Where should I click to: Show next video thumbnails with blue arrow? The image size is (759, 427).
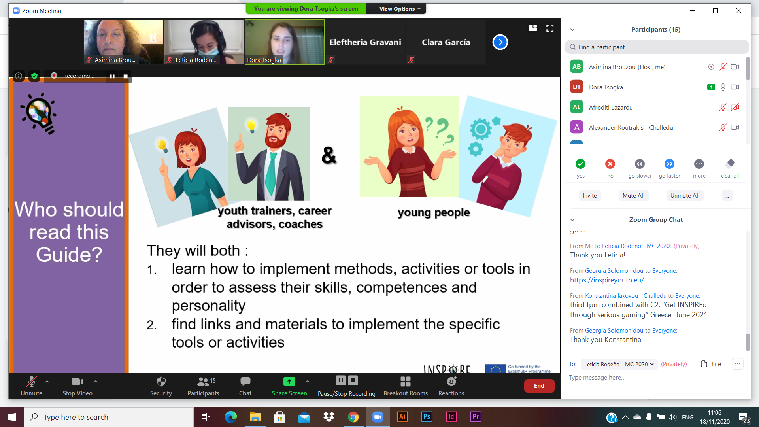pos(500,42)
